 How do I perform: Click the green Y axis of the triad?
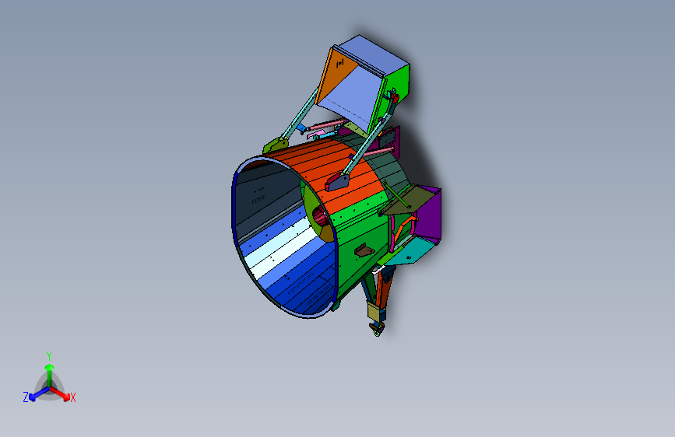[50, 375]
